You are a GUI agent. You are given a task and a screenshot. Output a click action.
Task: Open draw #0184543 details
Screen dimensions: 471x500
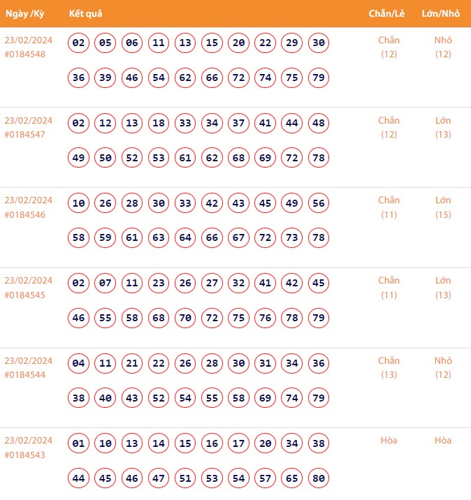coord(25,455)
